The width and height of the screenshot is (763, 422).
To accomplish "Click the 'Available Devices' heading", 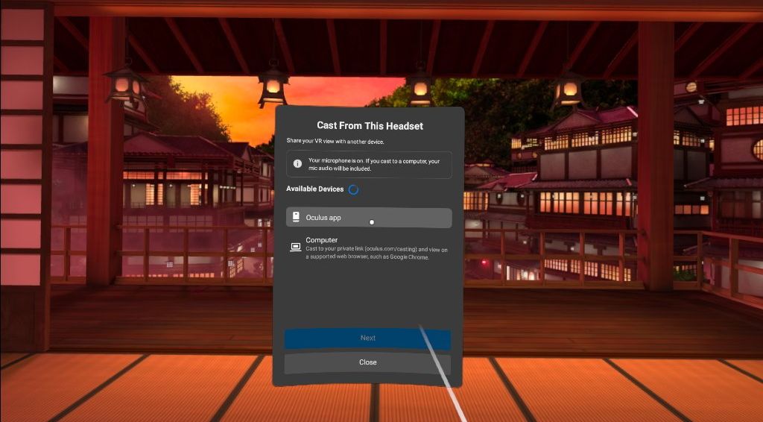I will pyautogui.click(x=315, y=189).
